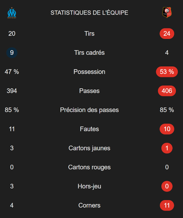Select the Fautes stat label
This screenshot has width=183, height=218.
tap(89, 129)
